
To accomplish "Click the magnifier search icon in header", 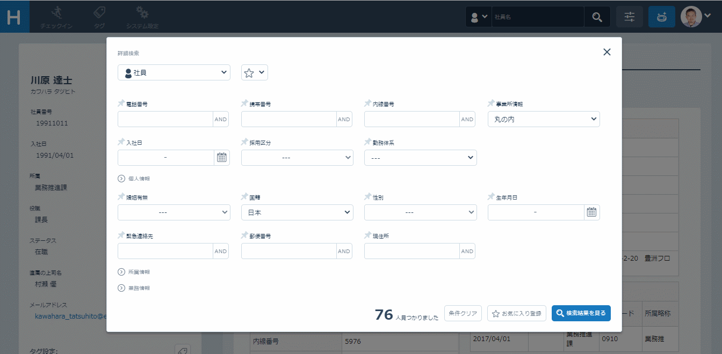I will pyautogui.click(x=597, y=17).
